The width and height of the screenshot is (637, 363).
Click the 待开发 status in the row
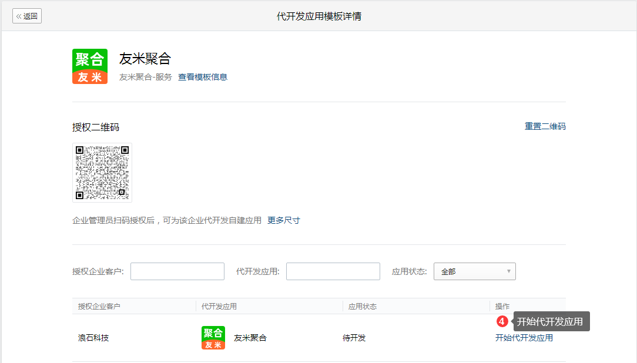coord(354,338)
